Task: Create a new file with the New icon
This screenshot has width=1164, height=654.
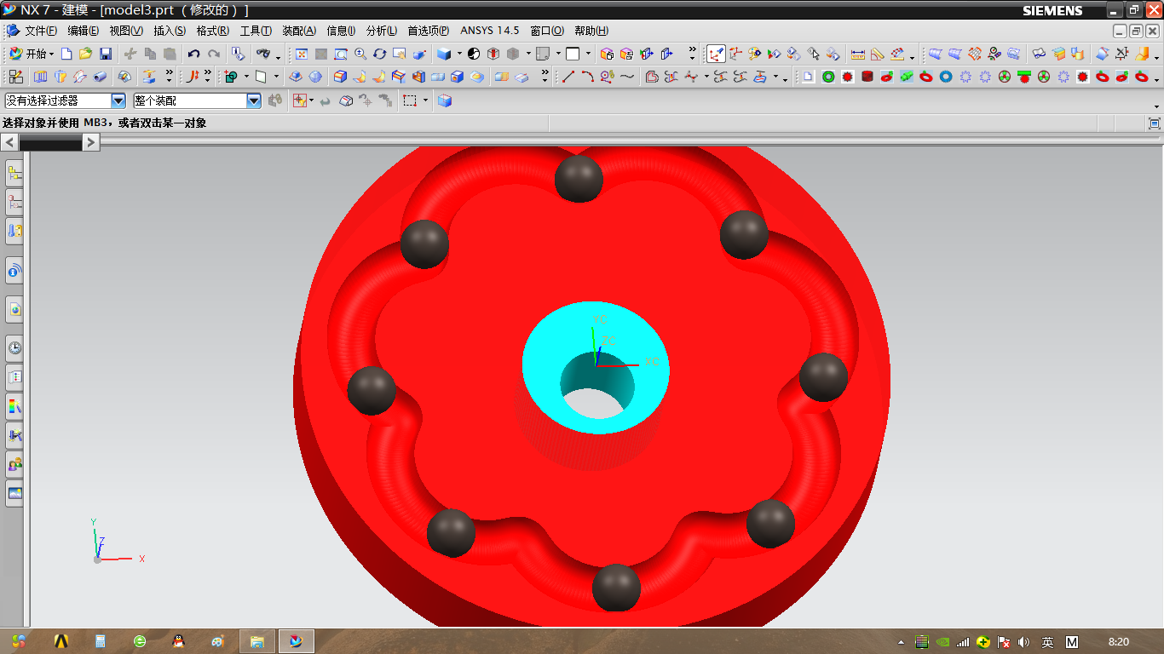Action: (x=66, y=54)
